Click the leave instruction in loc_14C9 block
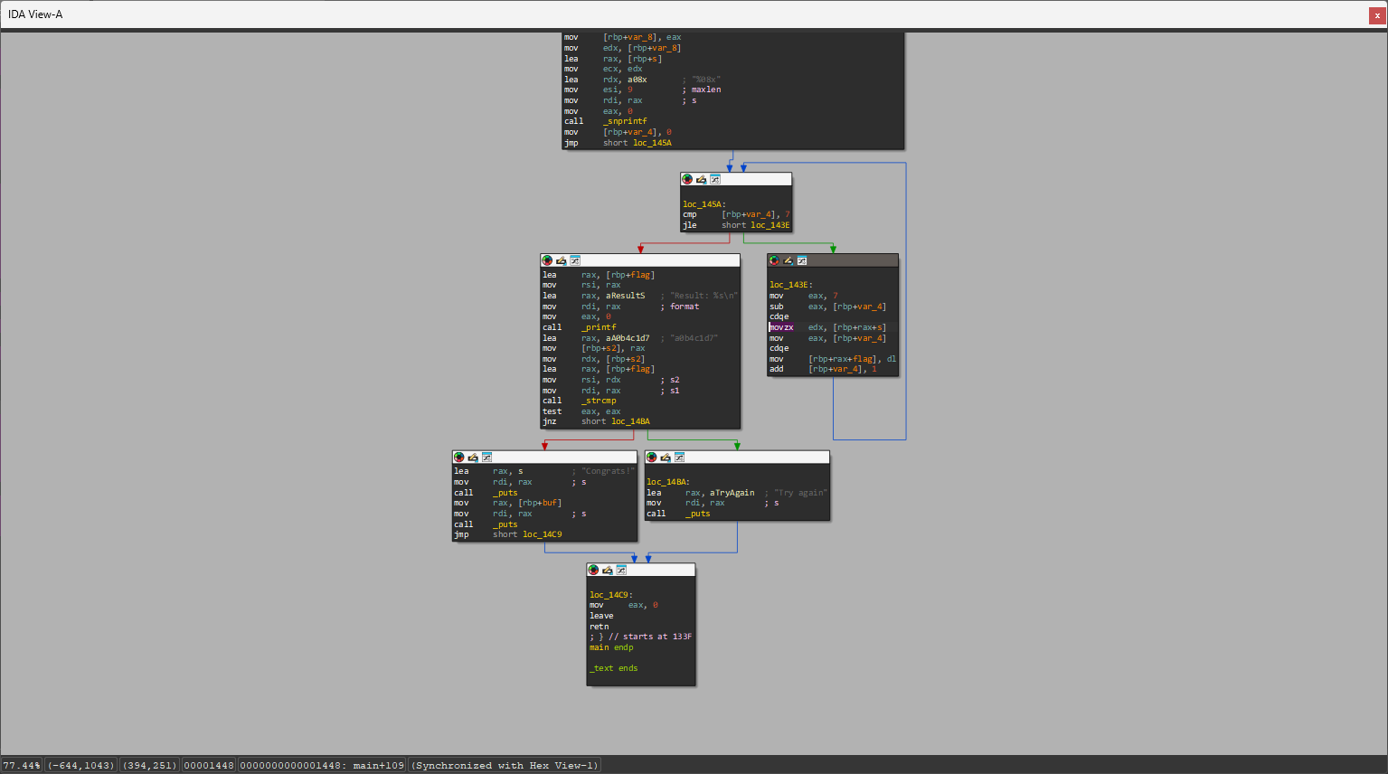Viewport: 1388px width, 774px height. pyautogui.click(x=601, y=616)
